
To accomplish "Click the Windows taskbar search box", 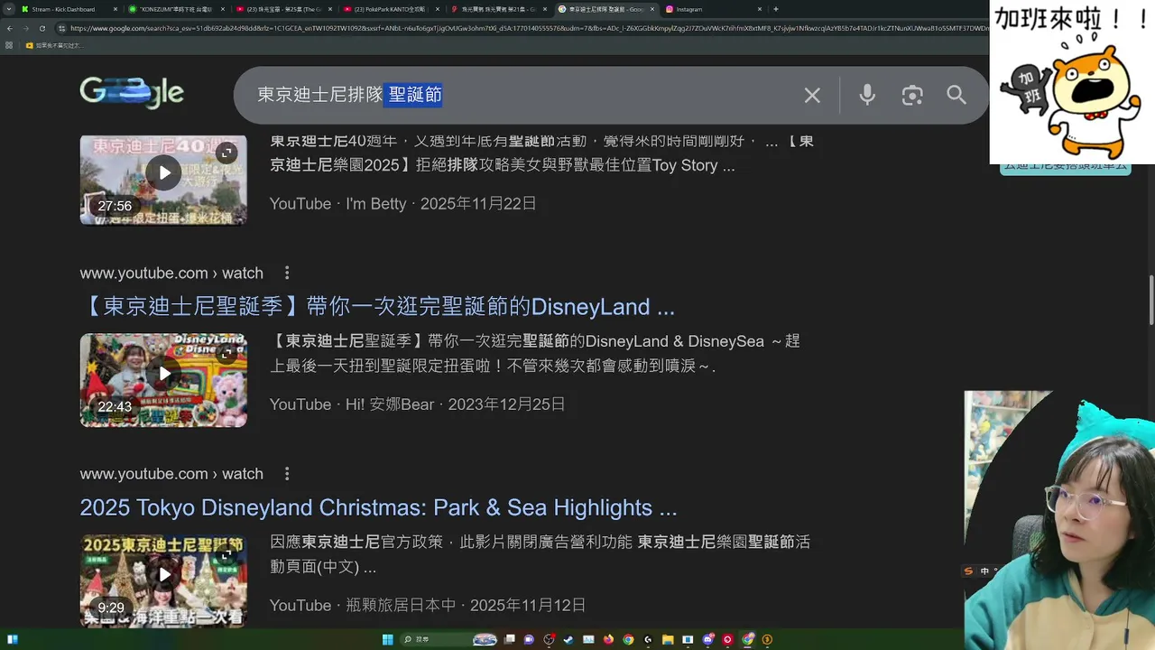I will pos(448,640).
